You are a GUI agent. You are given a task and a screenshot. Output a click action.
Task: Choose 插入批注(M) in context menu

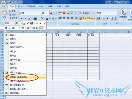pyautogui.click(x=25, y=73)
